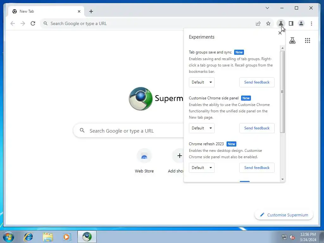Open the tab search chevron
Image resolution: width=324 pixels, height=243 pixels.
pyautogui.click(x=267, y=8)
